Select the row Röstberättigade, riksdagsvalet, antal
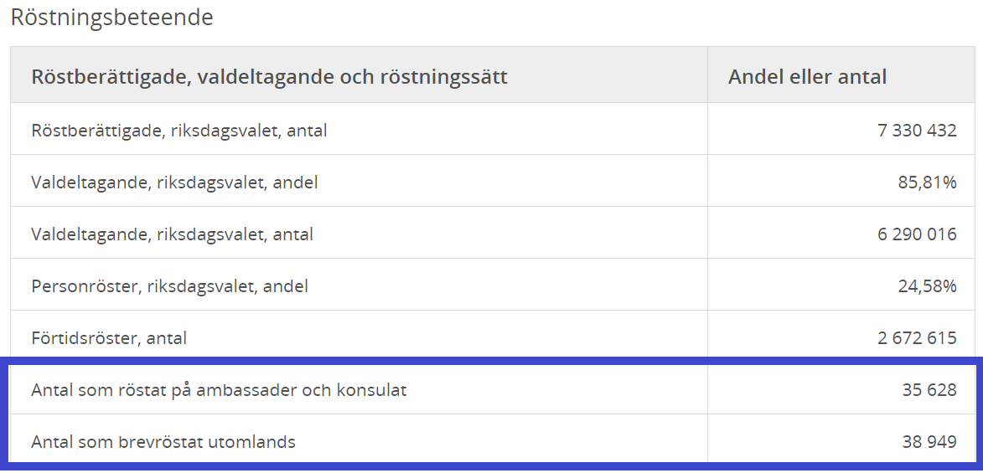Viewport: 983px width, 473px height. coord(493,129)
